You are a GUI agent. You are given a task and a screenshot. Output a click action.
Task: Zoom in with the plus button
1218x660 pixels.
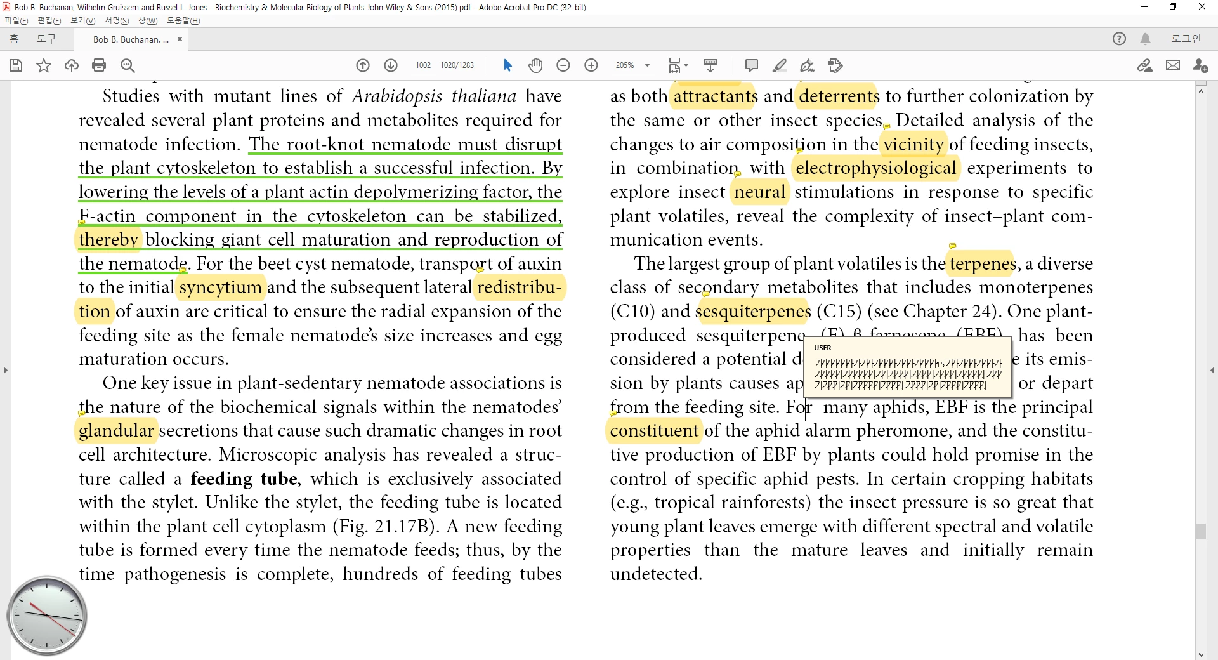tap(591, 65)
